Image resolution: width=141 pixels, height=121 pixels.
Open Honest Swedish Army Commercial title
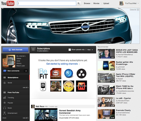[70, 112]
